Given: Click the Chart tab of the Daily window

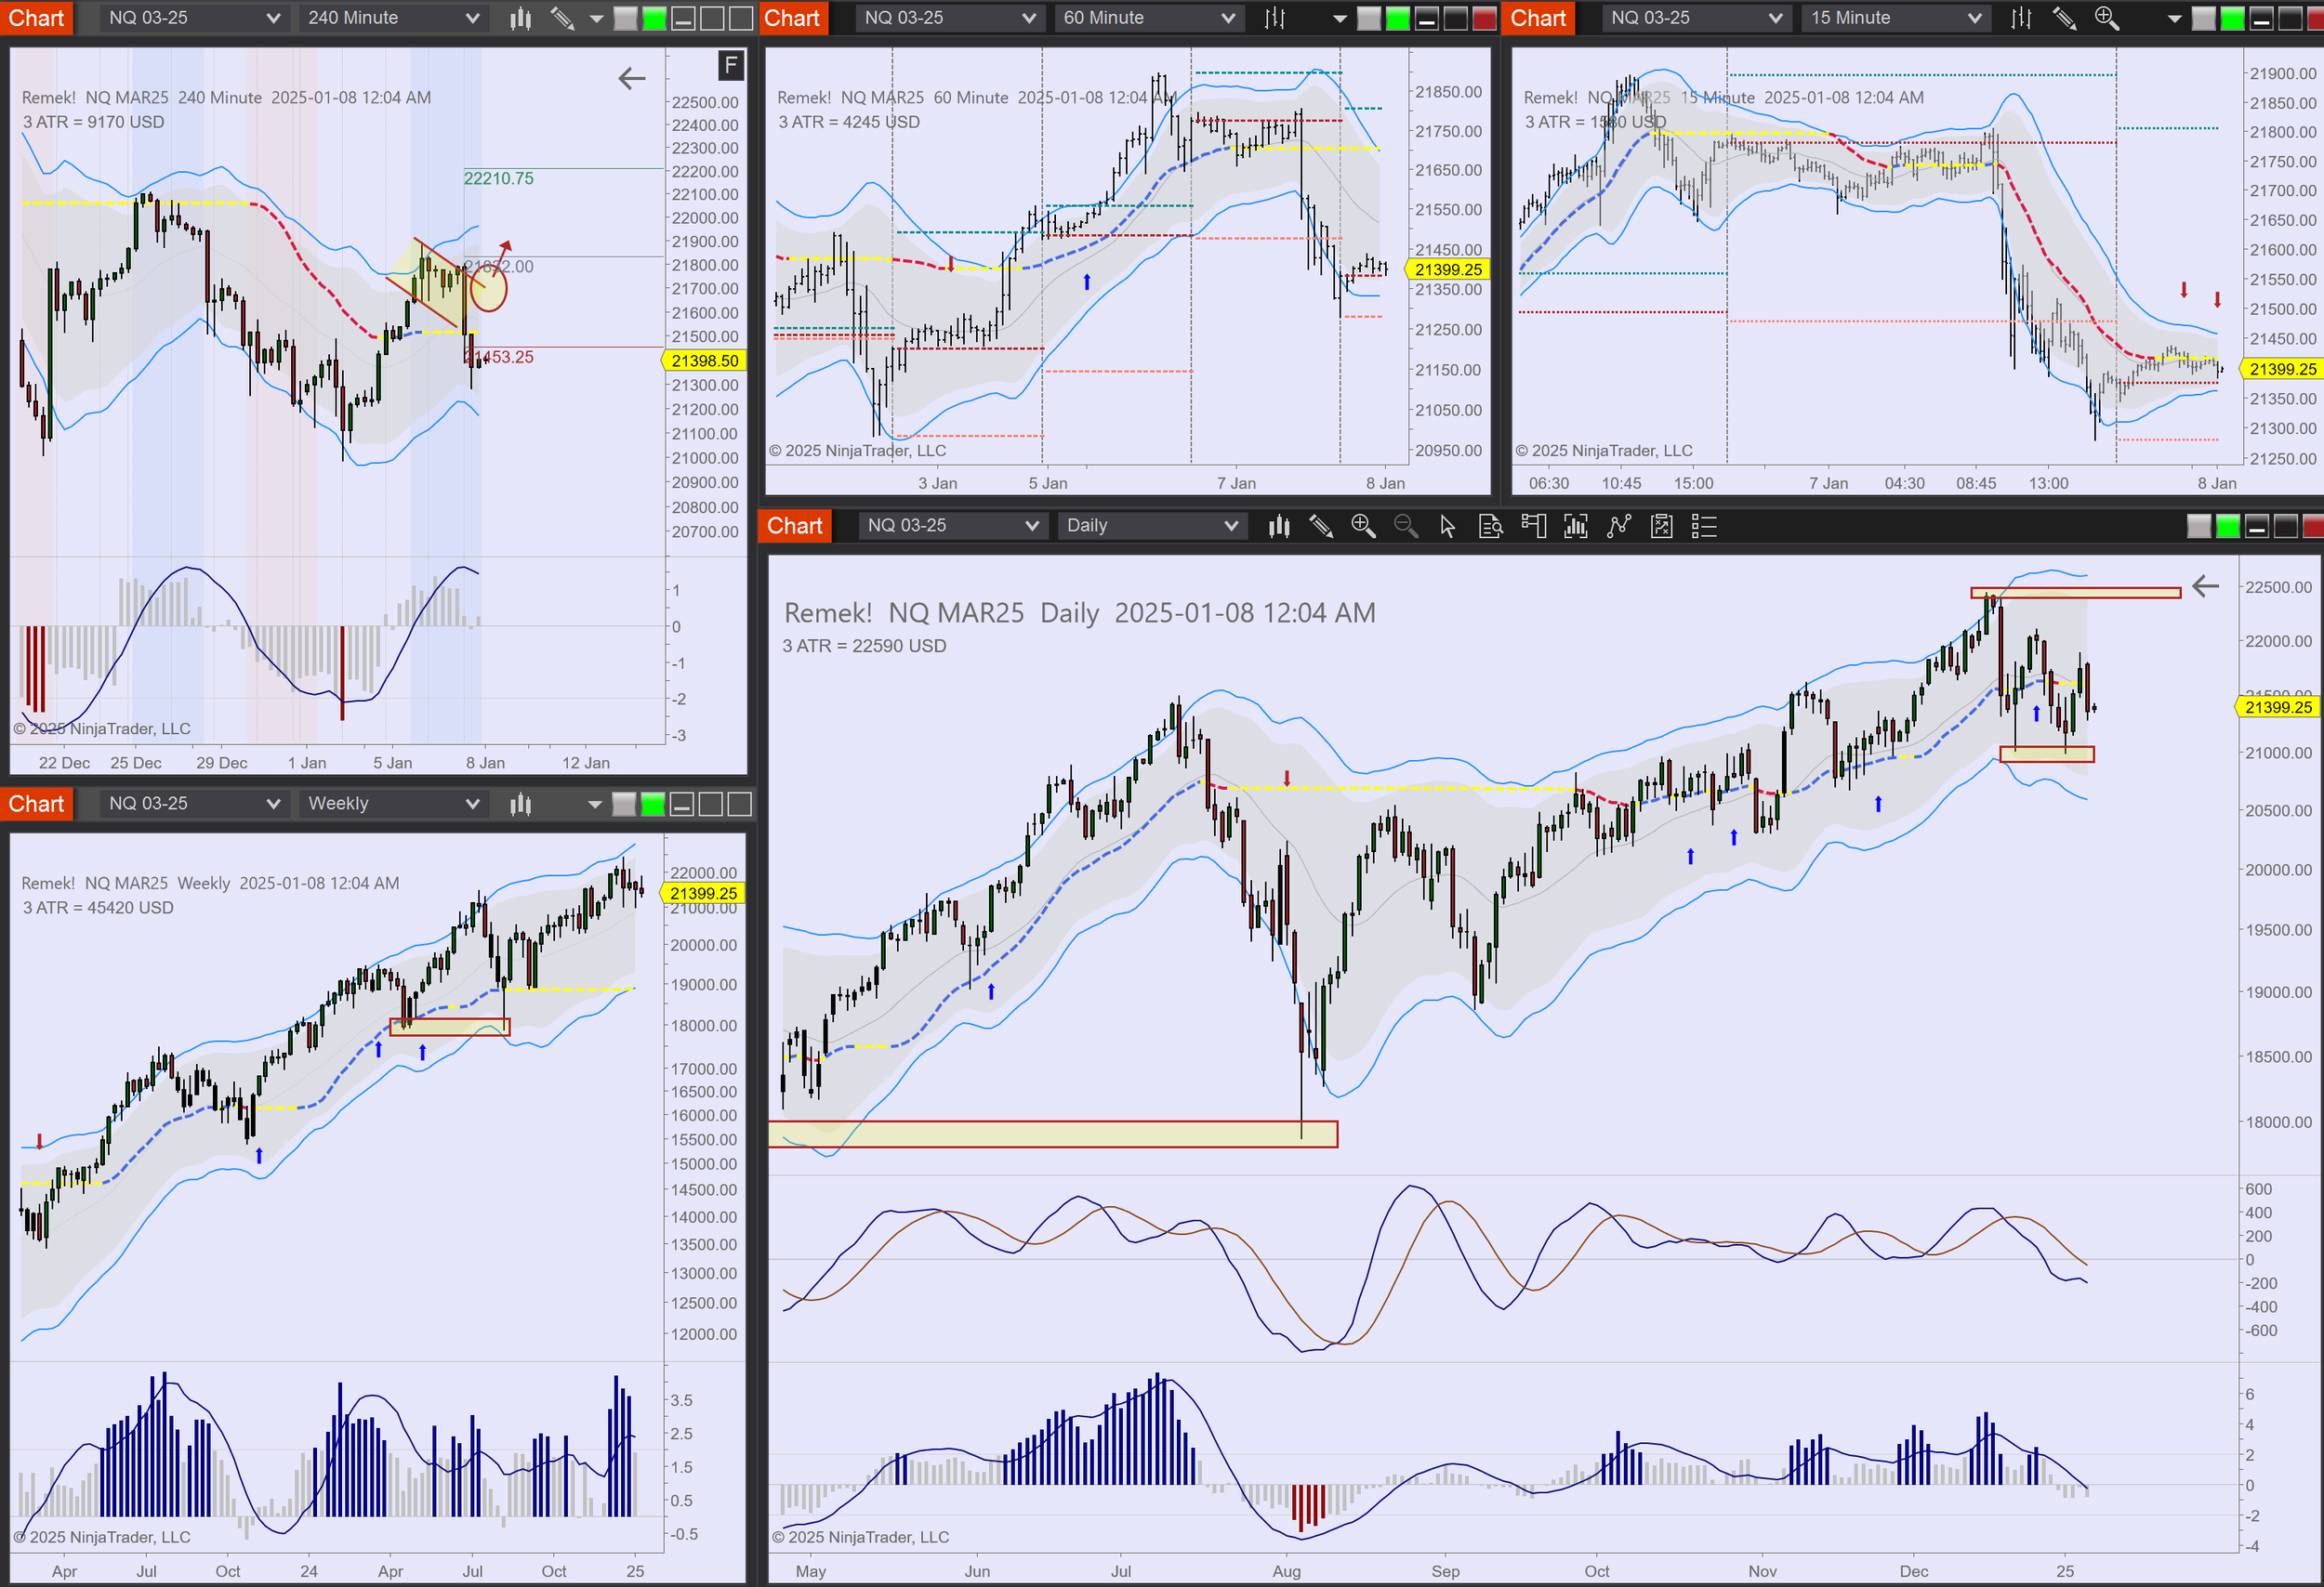Looking at the screenshot, I should [x=794, y=526].
